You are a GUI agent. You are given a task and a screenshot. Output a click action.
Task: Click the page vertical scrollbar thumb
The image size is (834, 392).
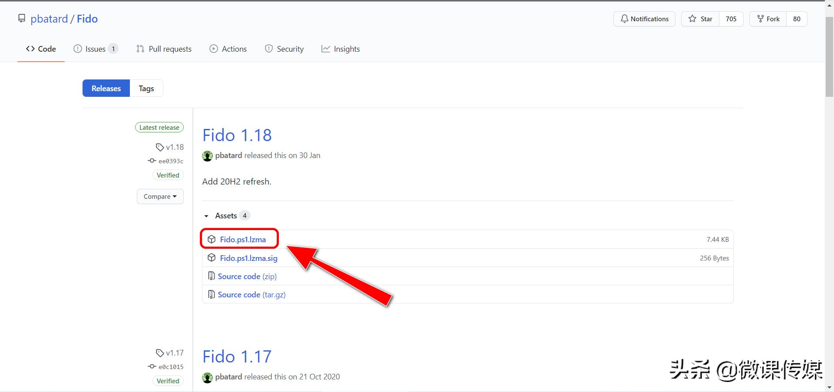pyautogui.click(x=829, y=56)
